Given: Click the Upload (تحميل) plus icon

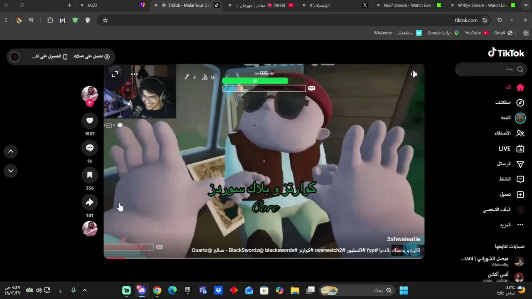Looking at the screenshot, I should coord(520,194).
